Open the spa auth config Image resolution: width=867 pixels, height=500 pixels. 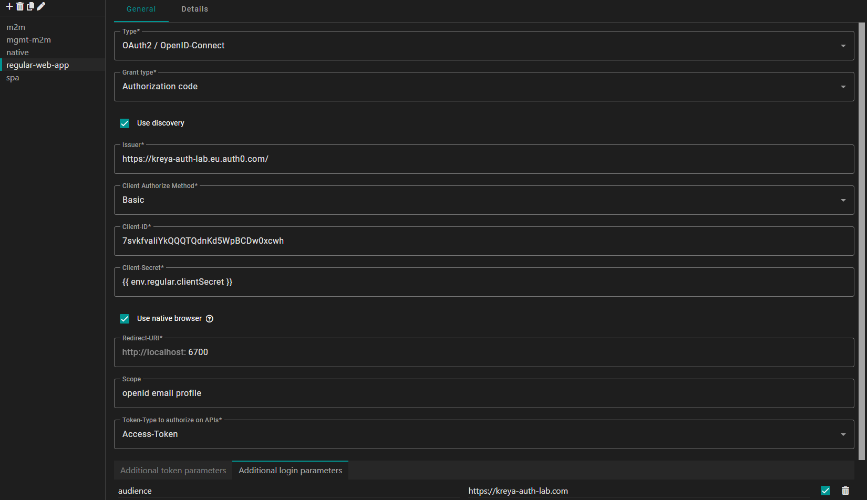tap(13, 78)
